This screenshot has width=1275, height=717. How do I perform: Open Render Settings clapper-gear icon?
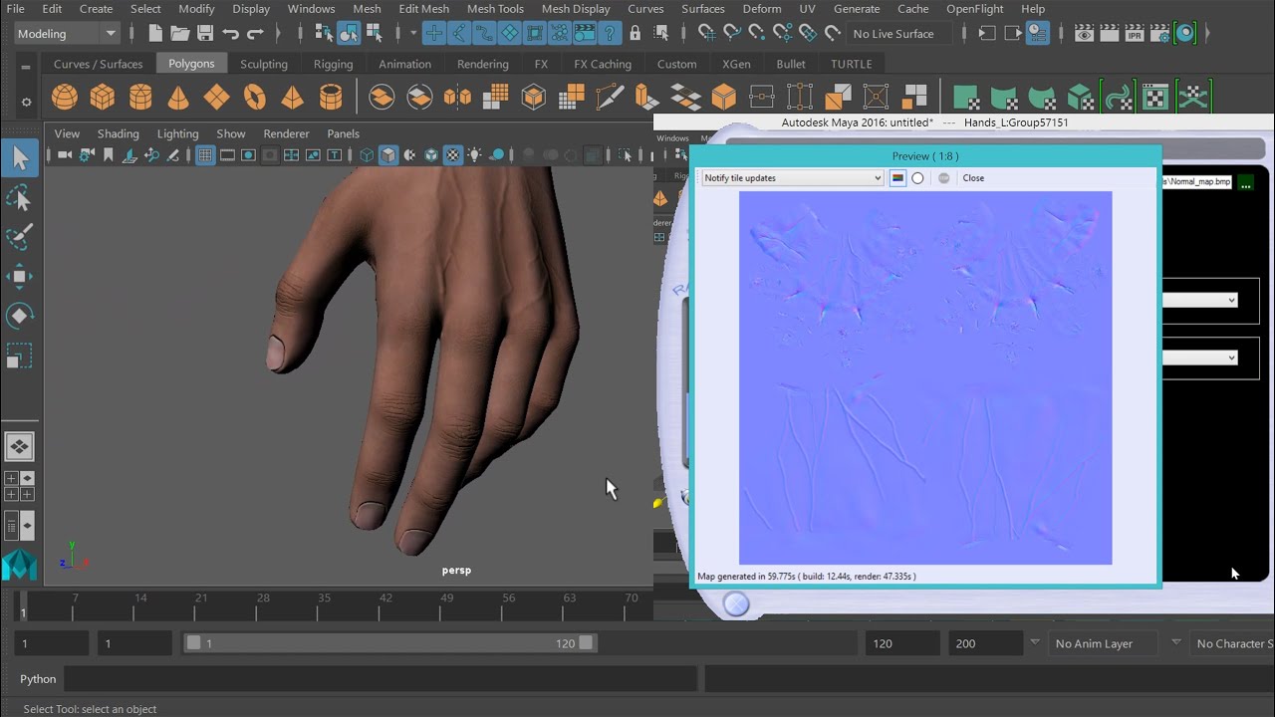pos(1159,33)
